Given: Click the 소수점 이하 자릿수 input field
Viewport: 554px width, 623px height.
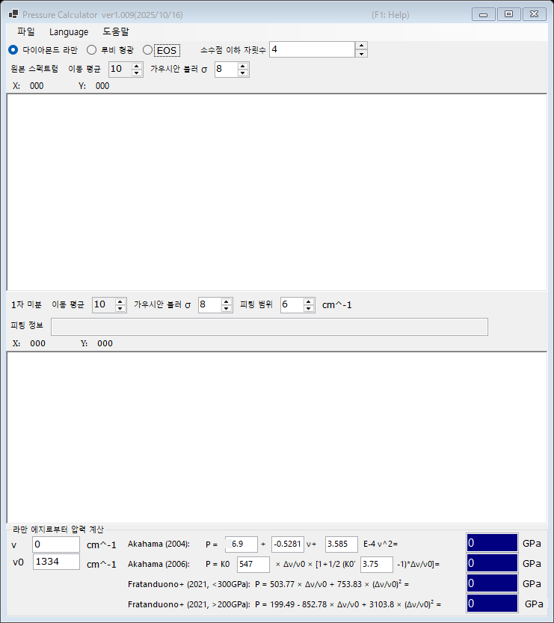Looking at the screenshot, I should click(313, 49).
